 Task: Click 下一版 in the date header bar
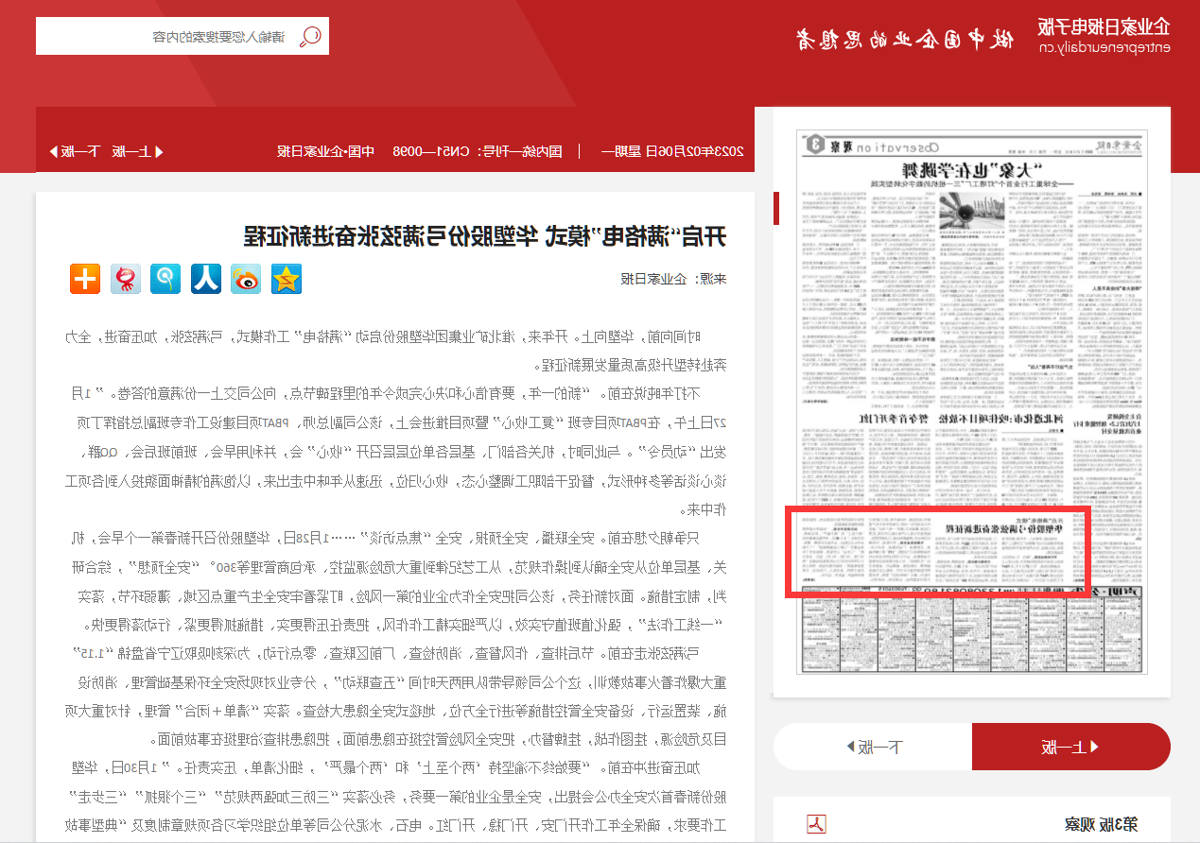(x=74, y=151)
